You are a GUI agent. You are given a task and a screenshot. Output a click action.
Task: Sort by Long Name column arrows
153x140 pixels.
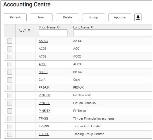[x=92, y=27]
